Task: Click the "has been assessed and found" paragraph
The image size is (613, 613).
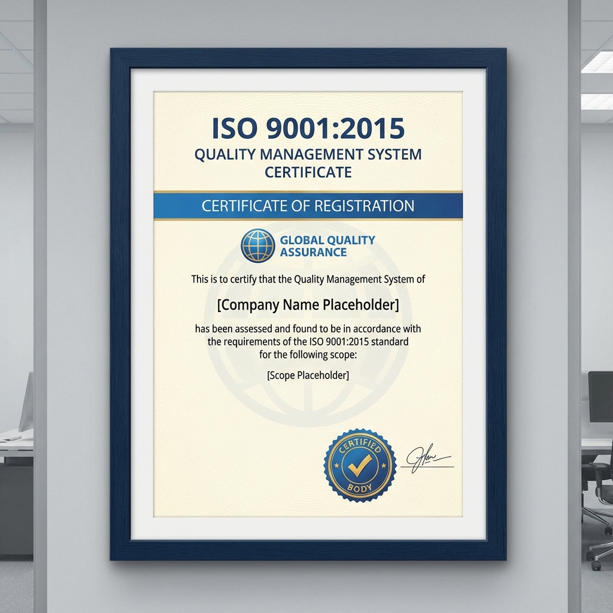Action: [x=308, y=341]
